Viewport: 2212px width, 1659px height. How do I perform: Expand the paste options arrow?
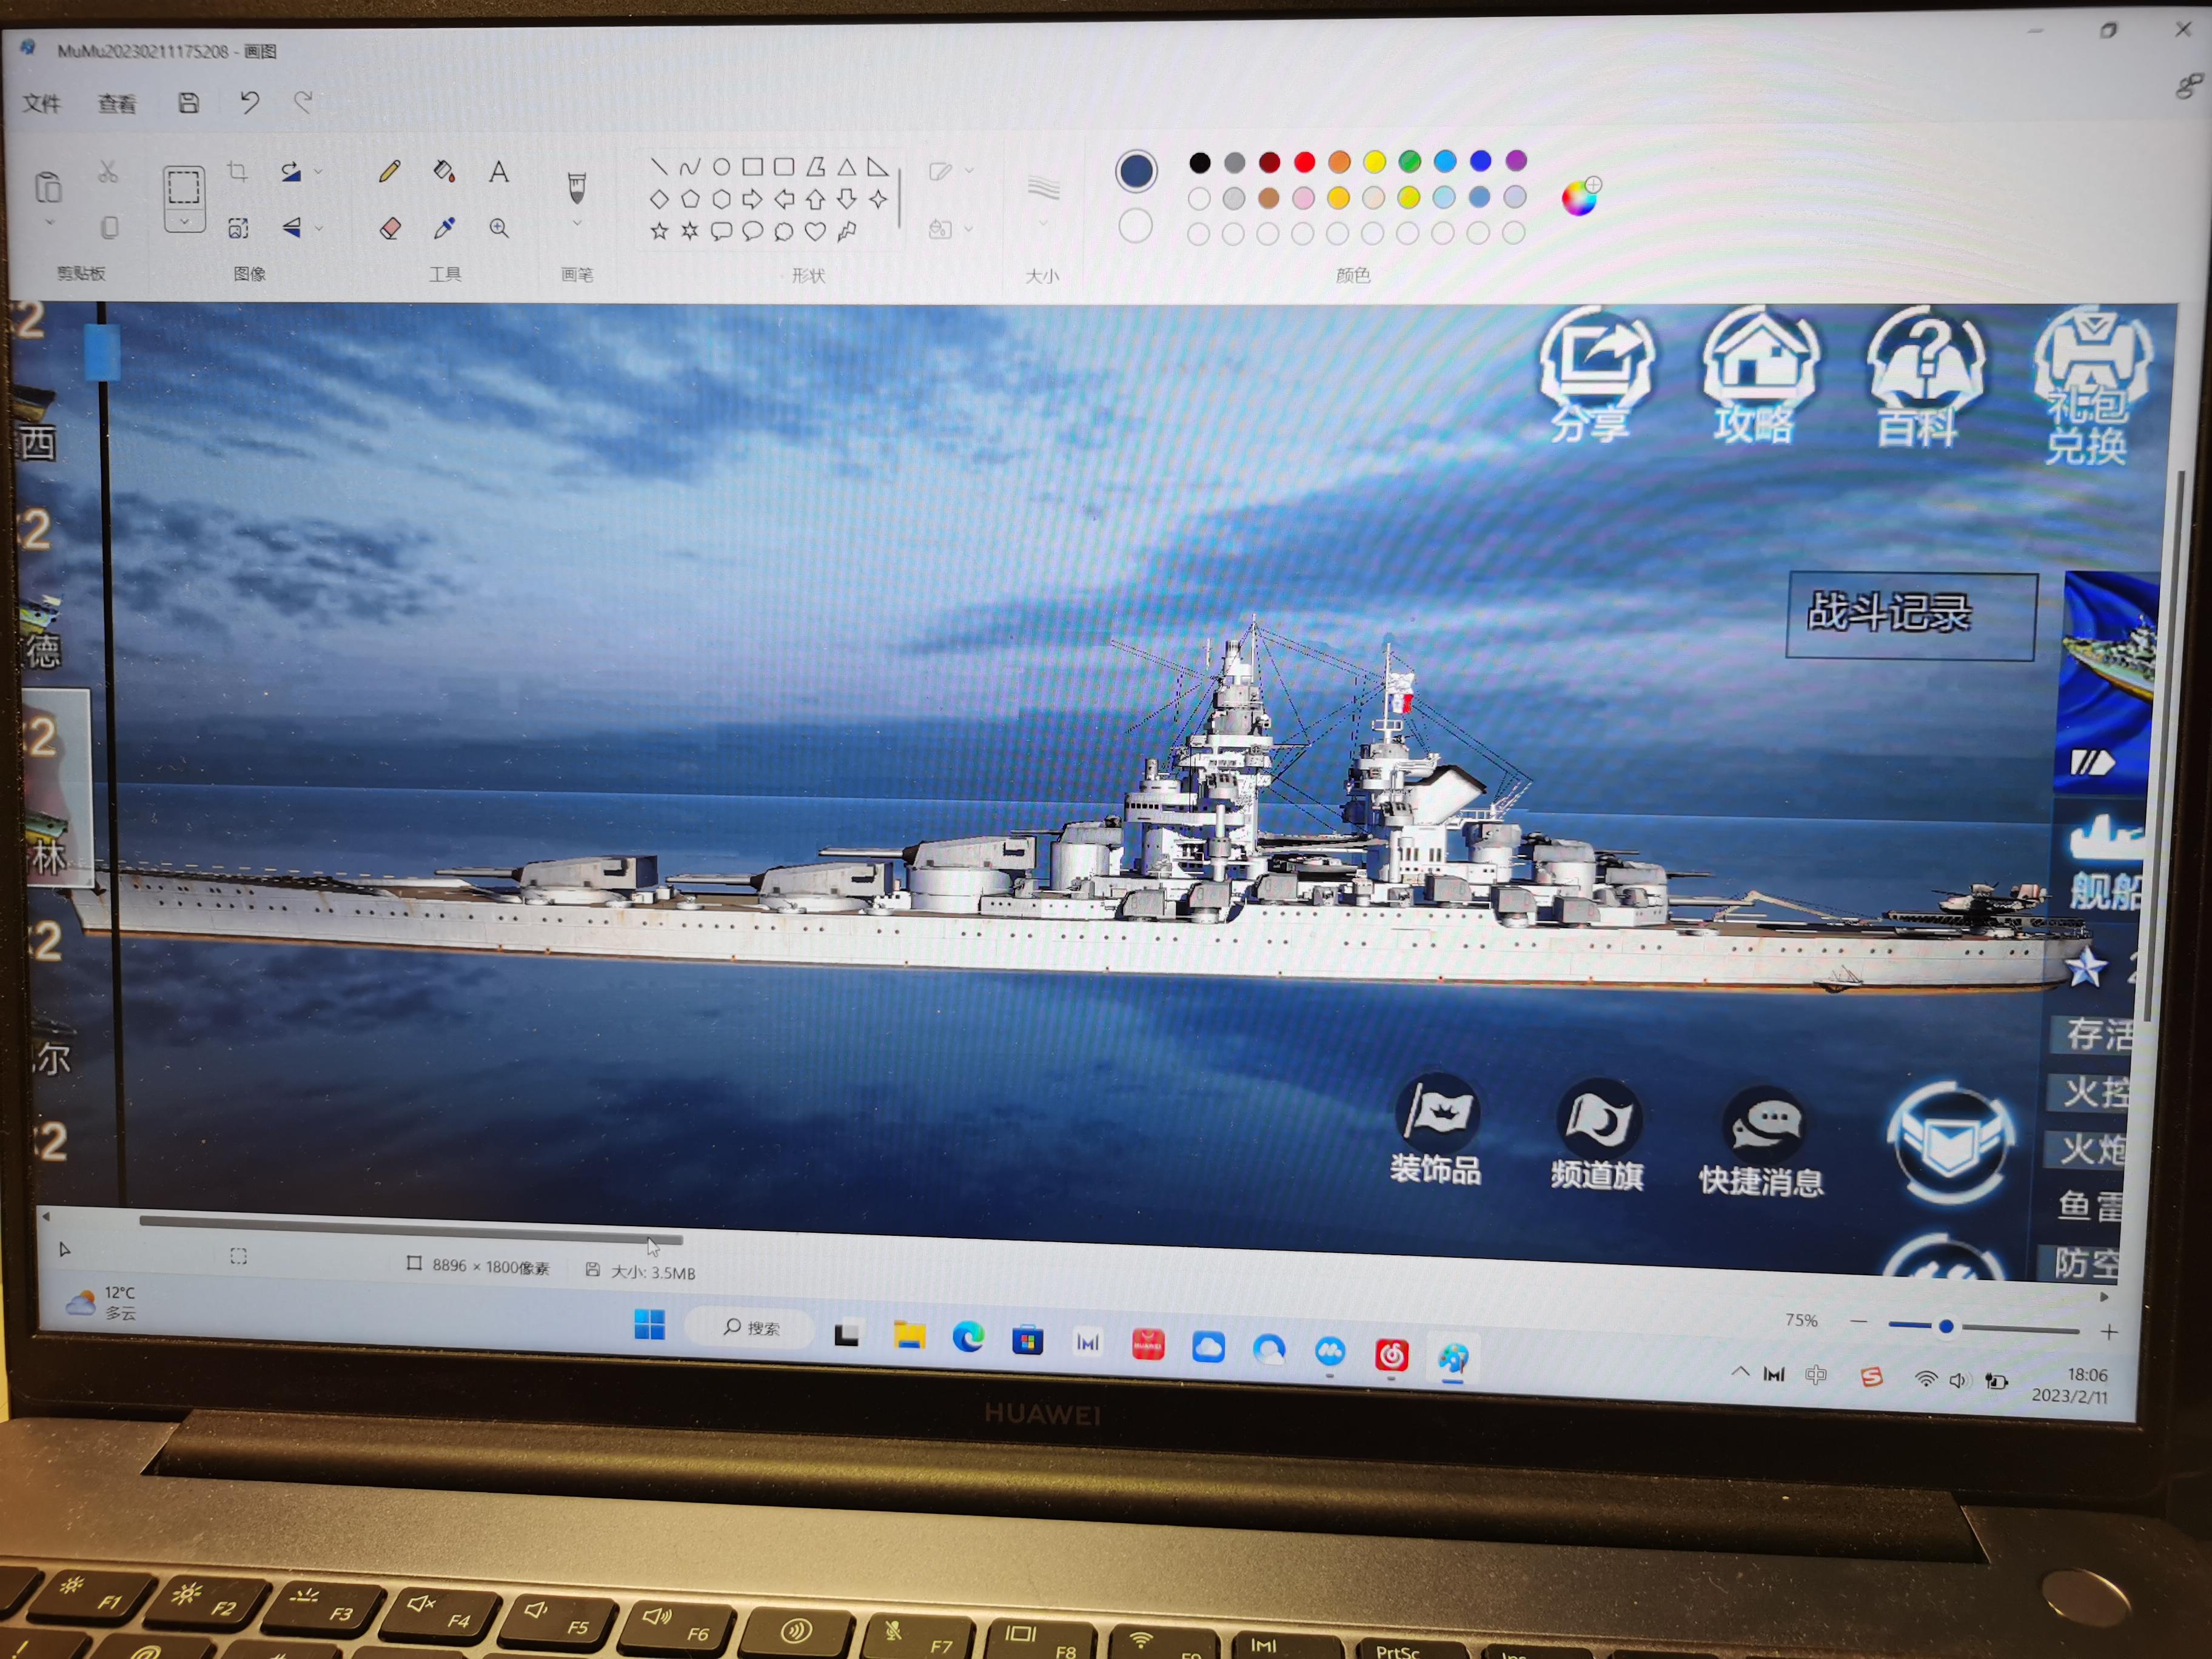tap(49, 223)
